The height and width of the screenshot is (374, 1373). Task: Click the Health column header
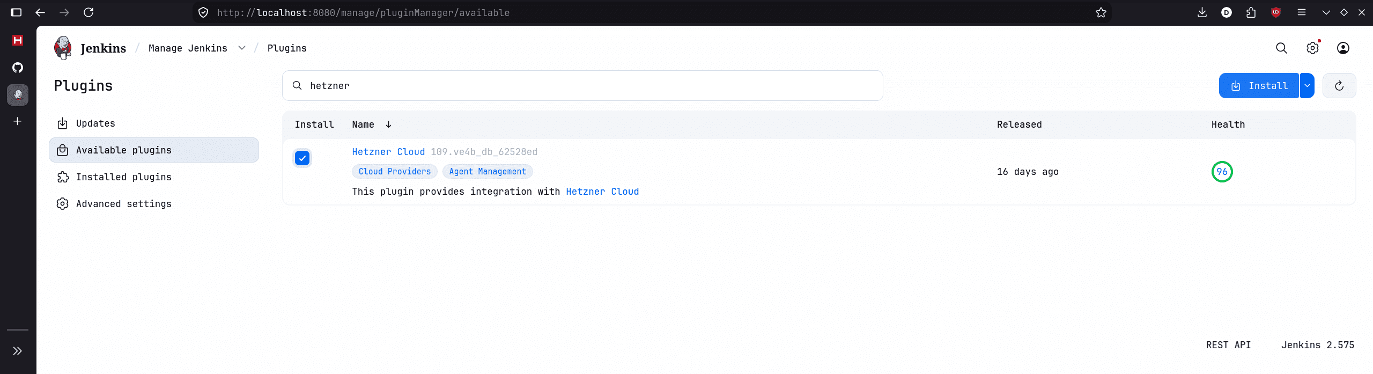click(x=1228, y=124)
